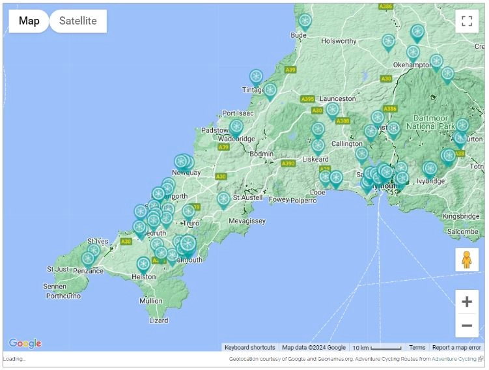Click the Porthcurno place label
Viewport: 489px width, 370px height.
63,296
